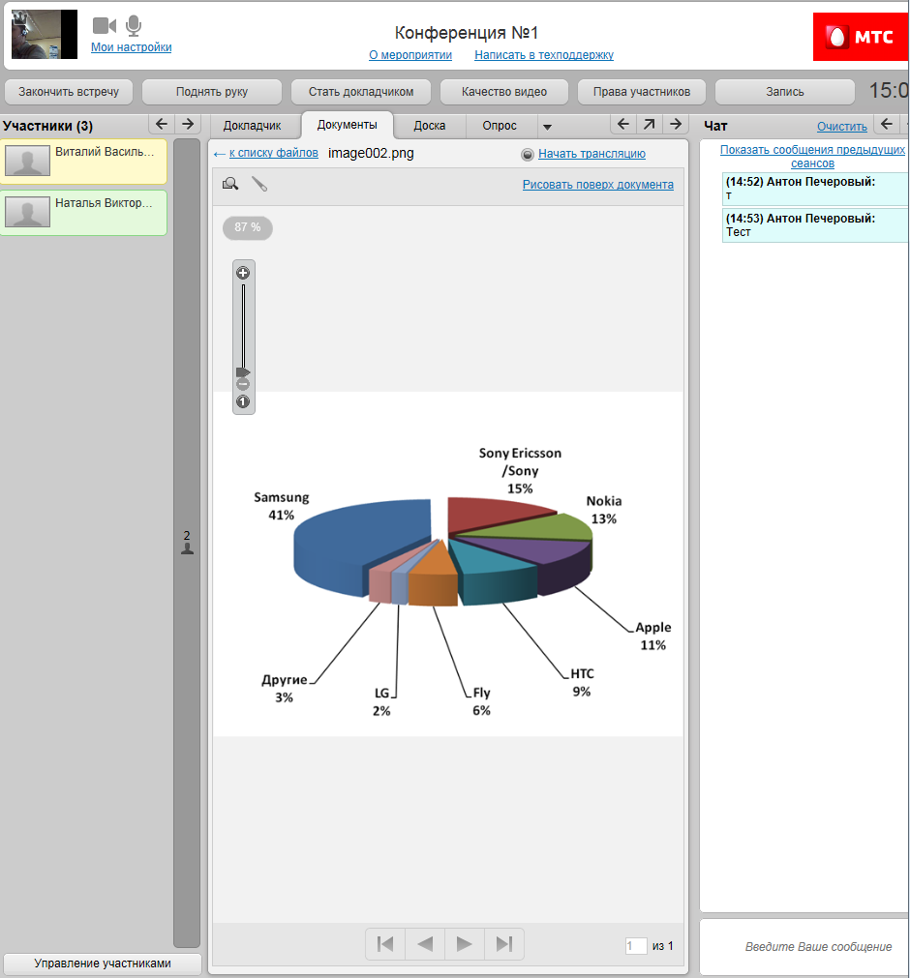Viewport: 910px width, 978px height.
Task: Click the zoom in plus button
Action: [x=243, y=273]
